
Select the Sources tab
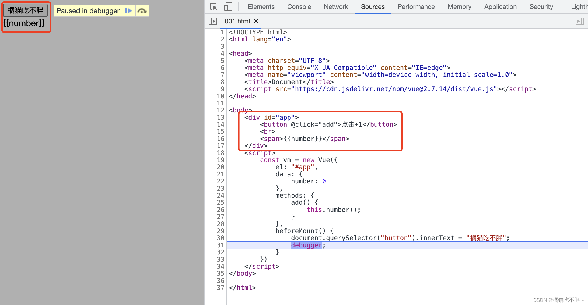point(373,7)
